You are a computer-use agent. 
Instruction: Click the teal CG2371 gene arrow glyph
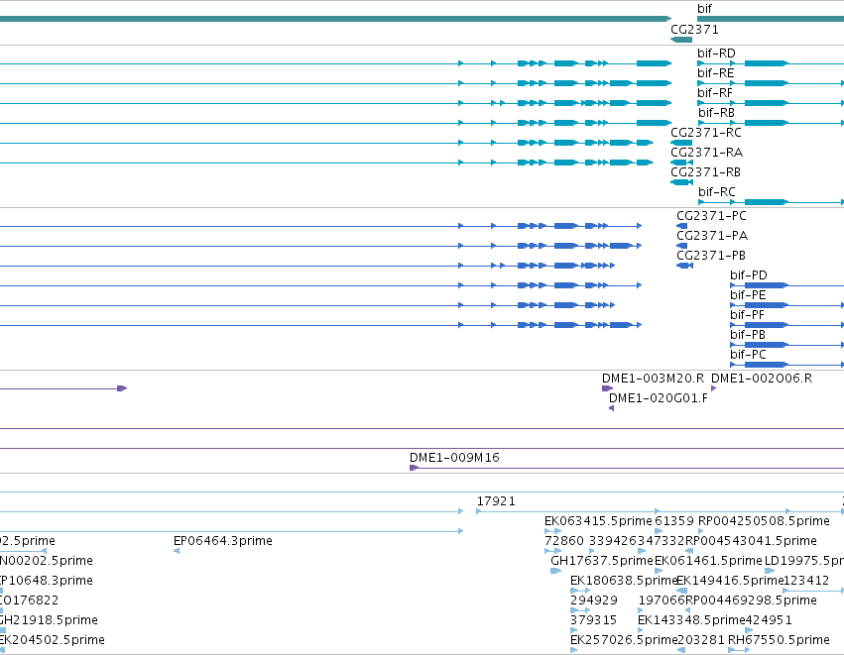click(681, 40)
